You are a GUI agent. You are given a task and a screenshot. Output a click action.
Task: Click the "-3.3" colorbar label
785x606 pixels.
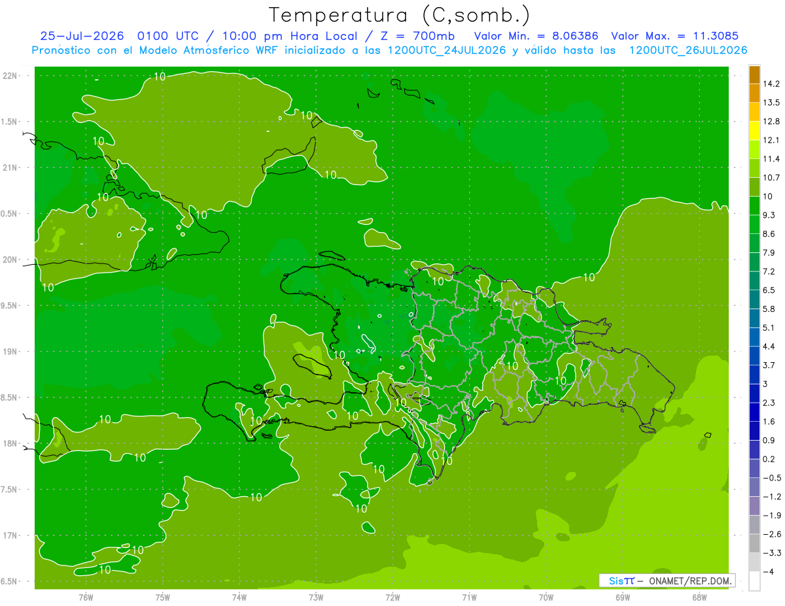coord(771,553)
